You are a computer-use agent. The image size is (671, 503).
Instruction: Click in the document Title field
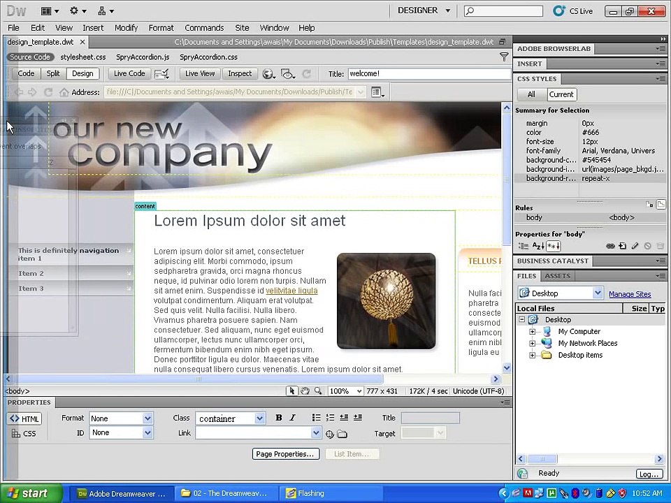[429, 73]
